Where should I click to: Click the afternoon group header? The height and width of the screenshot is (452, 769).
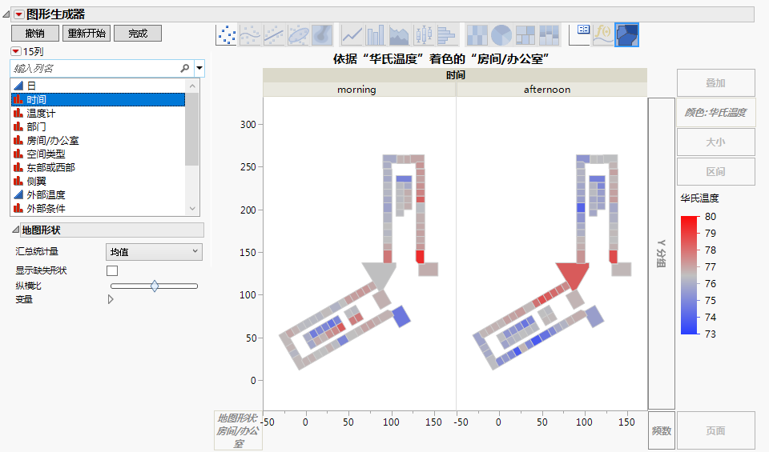(x=552, y=90)
